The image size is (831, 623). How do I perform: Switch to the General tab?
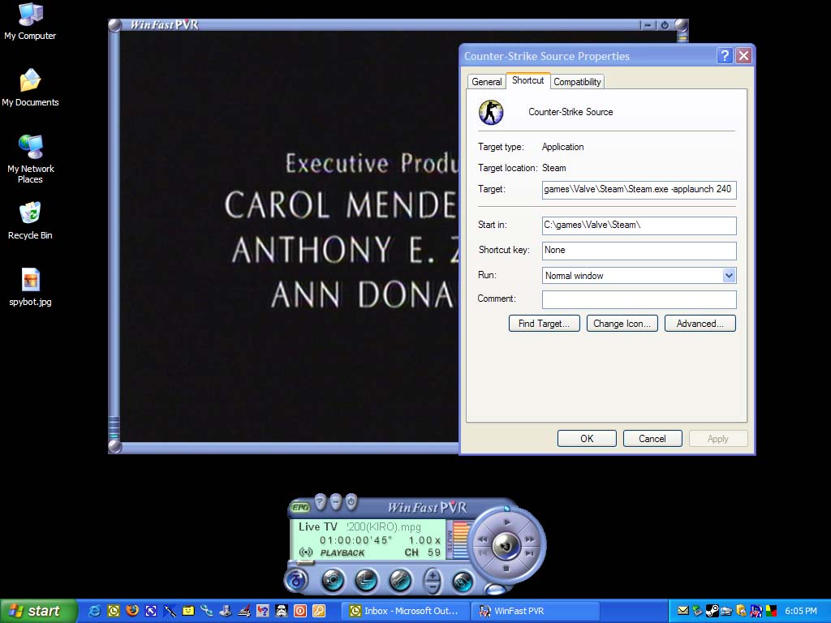tap(487, 82)
